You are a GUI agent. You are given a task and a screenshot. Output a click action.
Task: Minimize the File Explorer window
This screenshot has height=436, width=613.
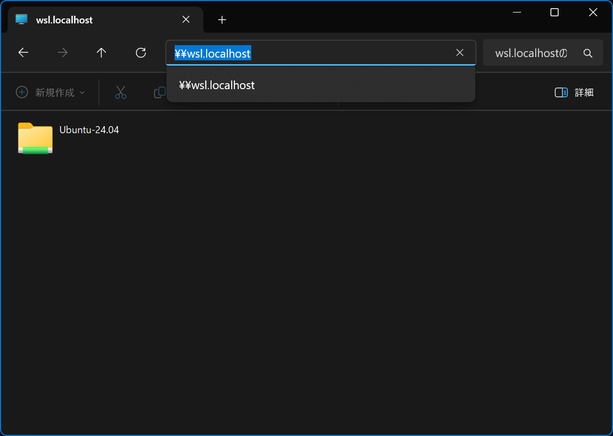point(517,13)
